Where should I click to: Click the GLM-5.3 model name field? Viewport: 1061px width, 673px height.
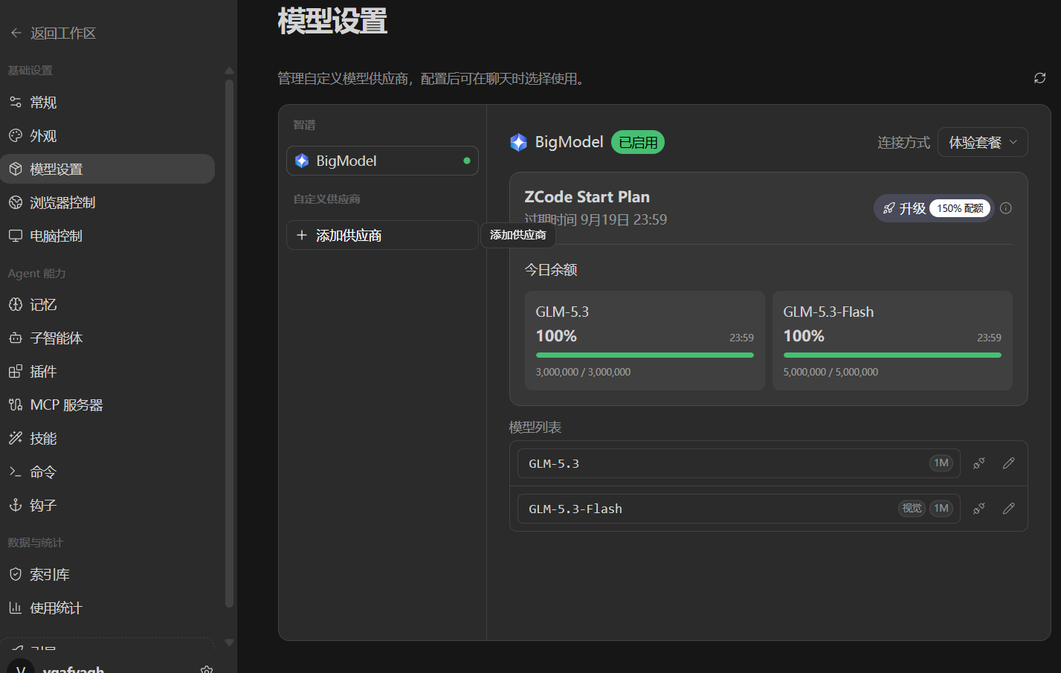(x=739, y=463)
